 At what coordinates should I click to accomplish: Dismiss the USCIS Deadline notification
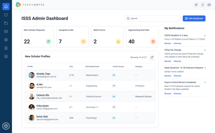177,44
